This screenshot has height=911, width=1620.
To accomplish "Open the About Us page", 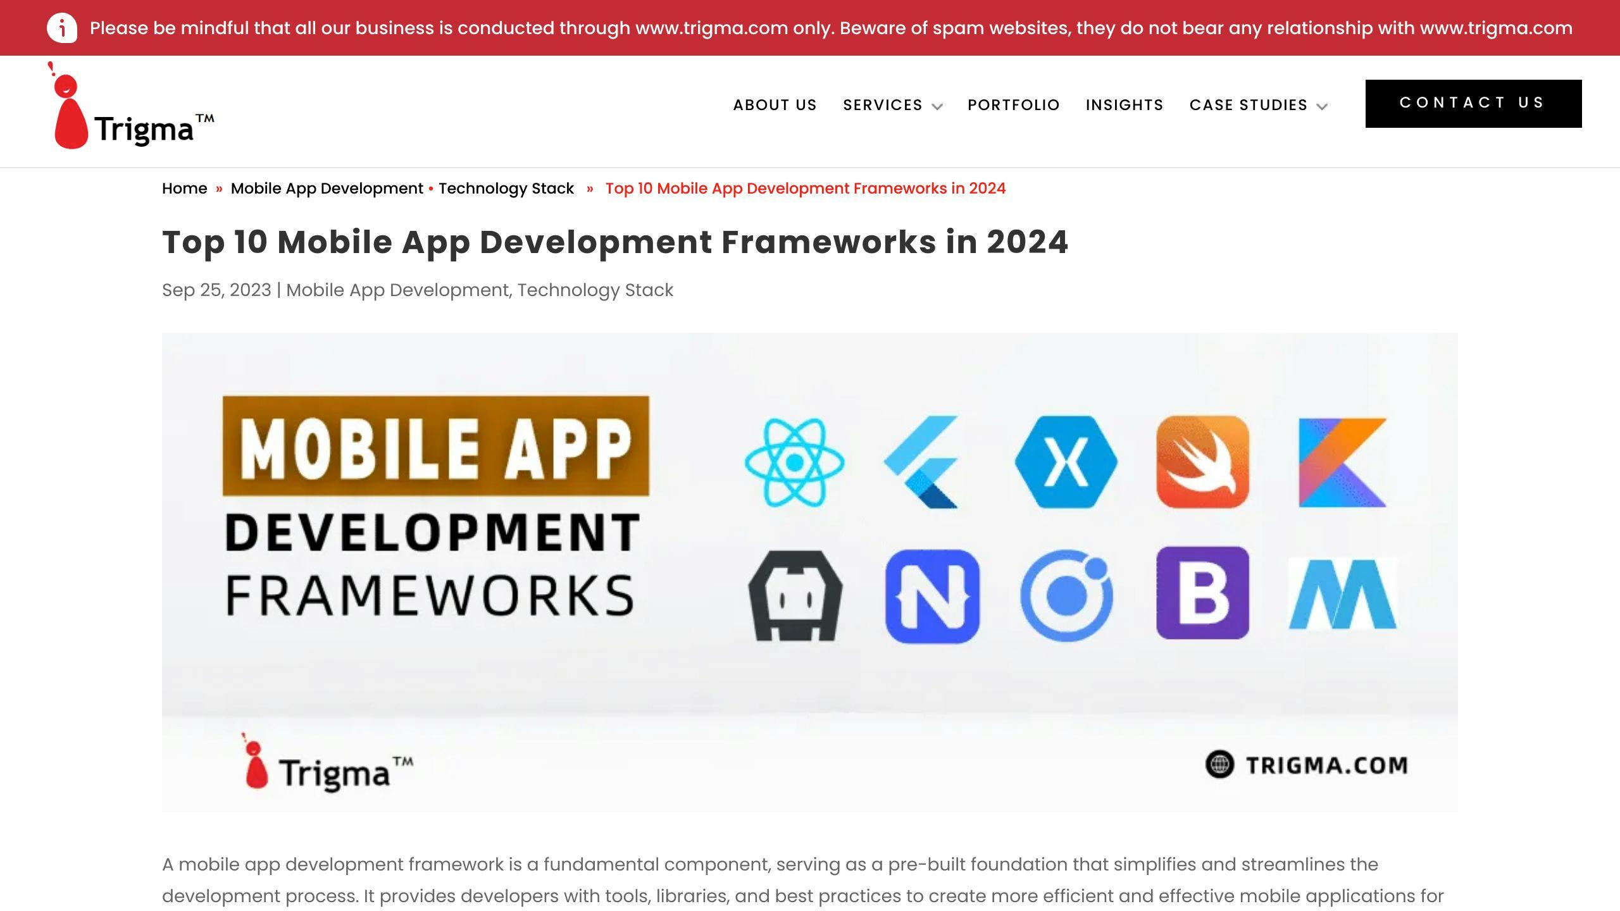I will [x=775, y=105].
